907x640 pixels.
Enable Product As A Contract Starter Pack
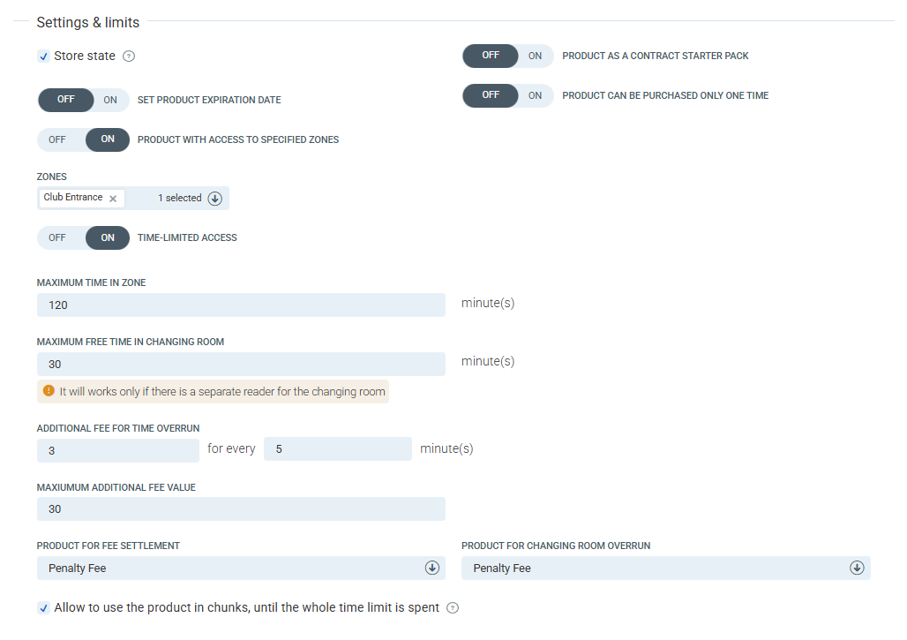tap(535, 56)
